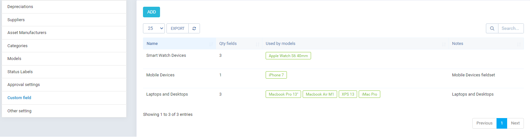Viewport: 530px width, 137px height.
Task: Click the Used by models sort icon
Action: 444,44
